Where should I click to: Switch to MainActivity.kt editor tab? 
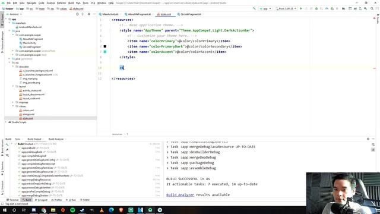coord(110,14)
